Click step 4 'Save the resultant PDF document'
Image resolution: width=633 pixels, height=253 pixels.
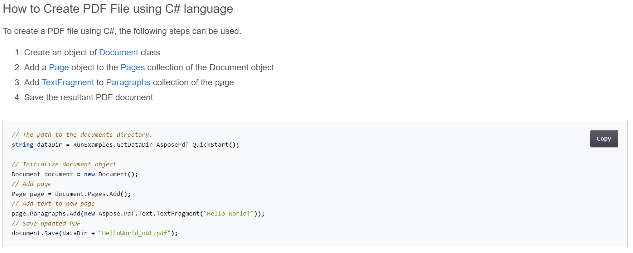pos(88,97)
